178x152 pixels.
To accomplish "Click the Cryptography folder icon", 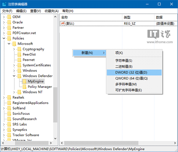I will click(19, 49).
